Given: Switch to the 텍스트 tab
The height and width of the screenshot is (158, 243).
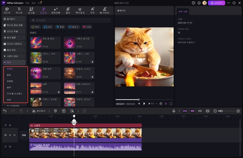Looking at the screenshot, I should coord(19,10).
